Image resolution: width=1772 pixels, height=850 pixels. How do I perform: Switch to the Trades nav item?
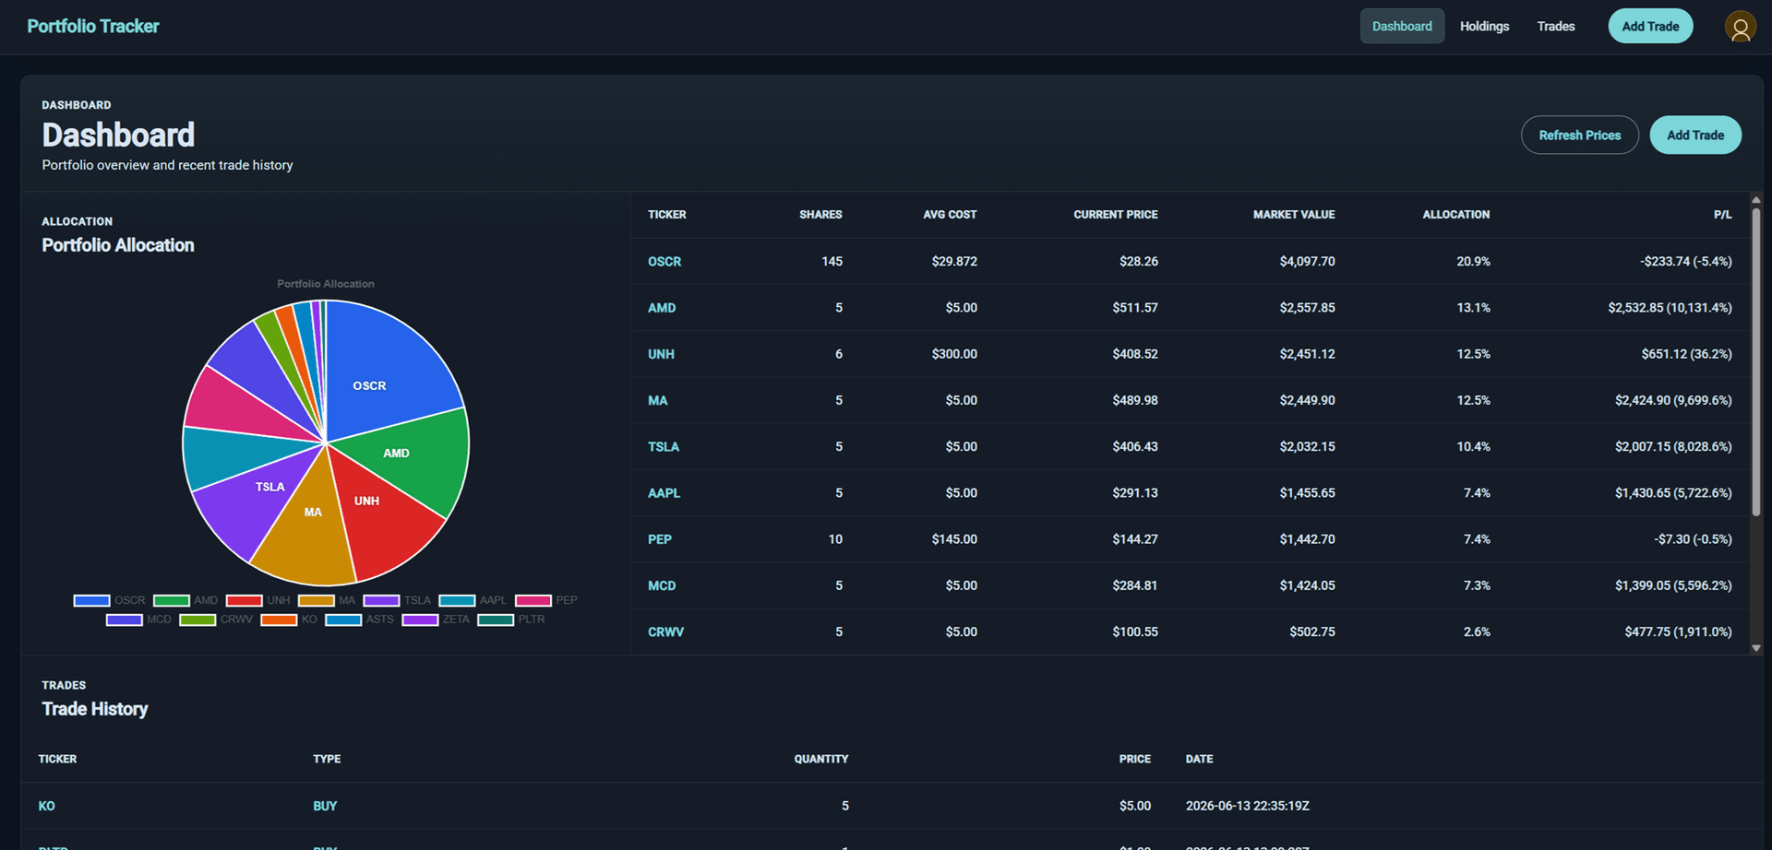click(1556, 27)
